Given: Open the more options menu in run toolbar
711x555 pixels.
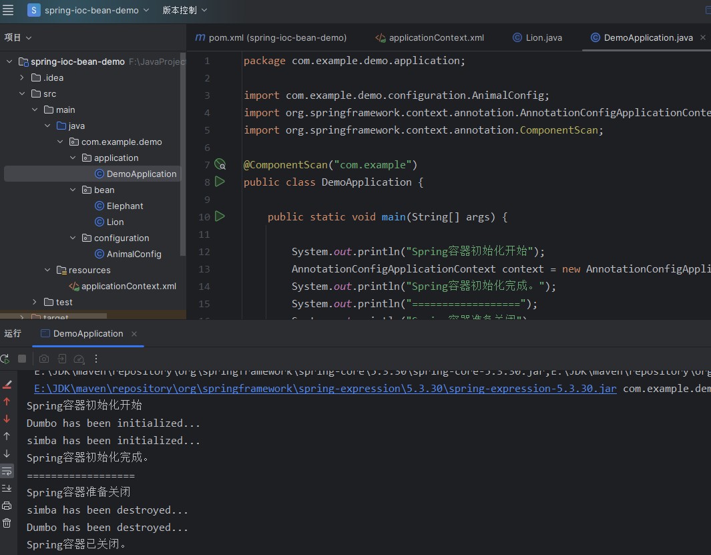Looking at the screenshot, I should [96, 359].
